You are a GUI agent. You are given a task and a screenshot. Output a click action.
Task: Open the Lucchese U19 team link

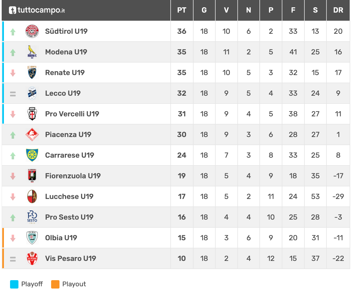pyautogui.click(x=69, y=196)
